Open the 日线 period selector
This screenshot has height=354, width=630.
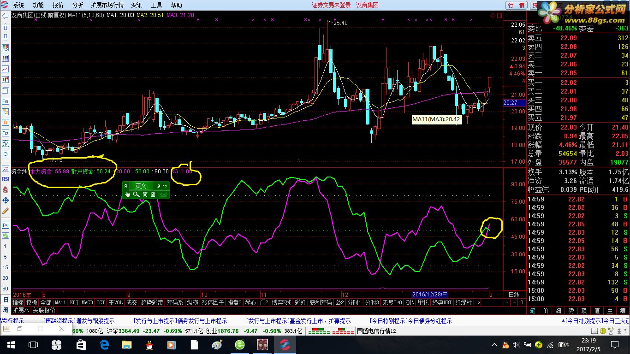tap(514, 295)
